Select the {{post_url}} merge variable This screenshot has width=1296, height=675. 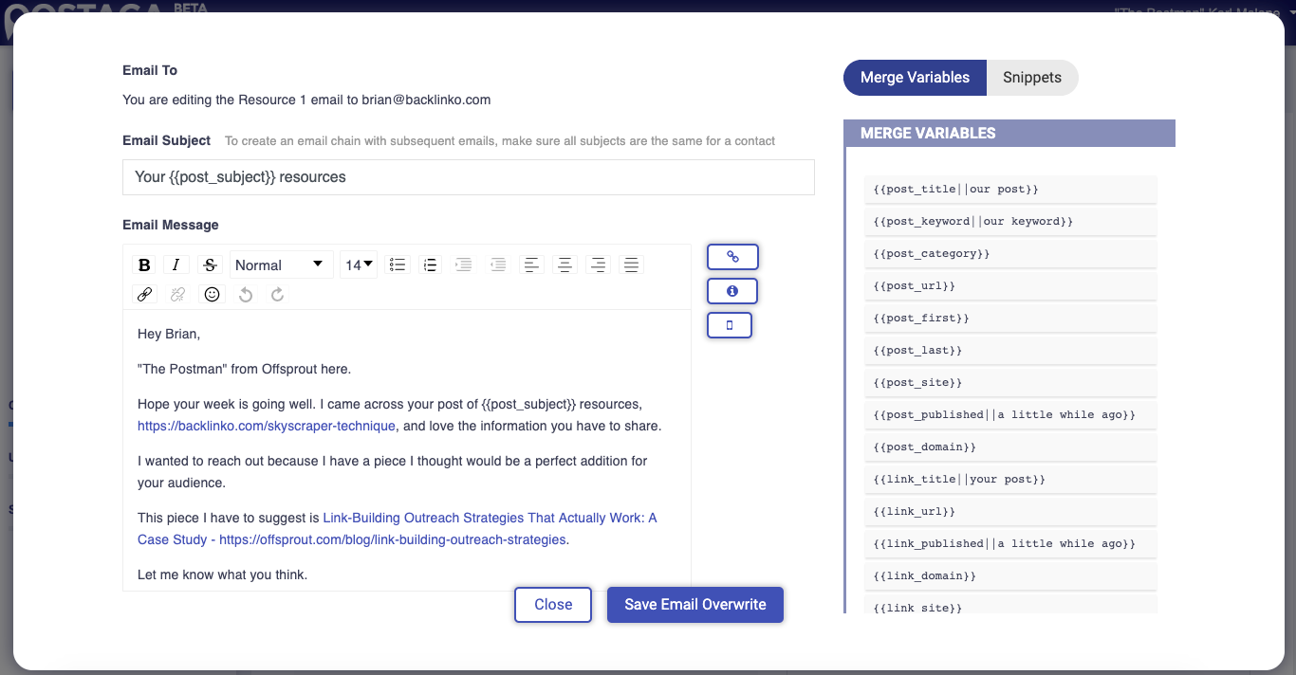[x=1010, y=286]
